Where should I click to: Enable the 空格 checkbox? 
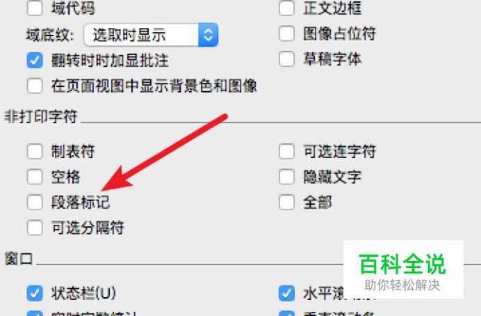pos(35,177)
